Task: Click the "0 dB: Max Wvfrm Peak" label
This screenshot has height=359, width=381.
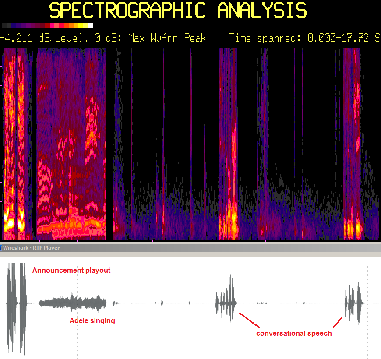Action: coord(150,38)
